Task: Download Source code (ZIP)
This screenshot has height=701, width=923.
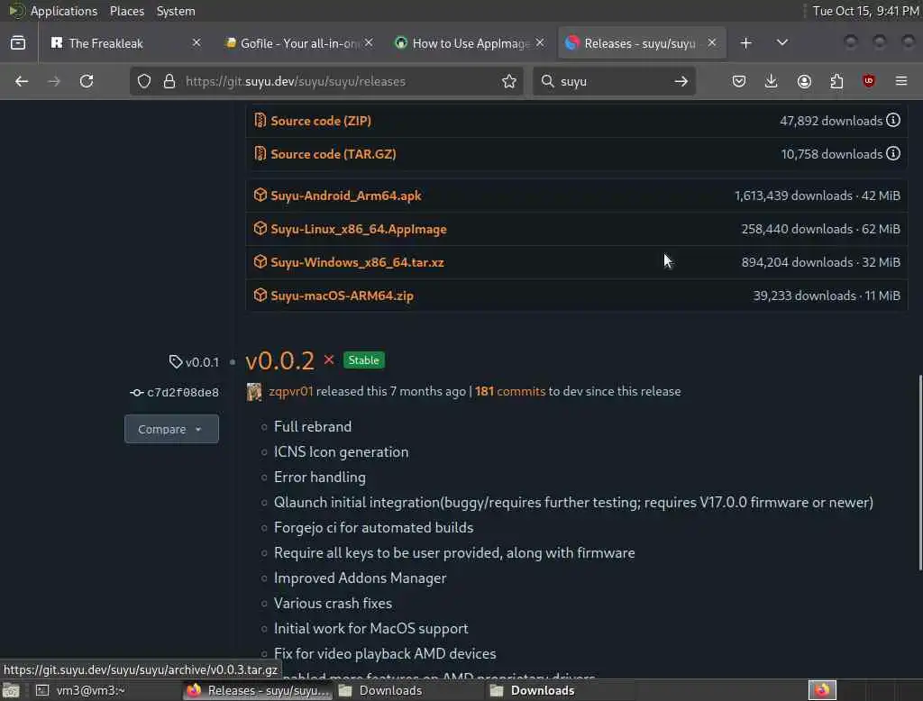Action: (x=321, y=121)
